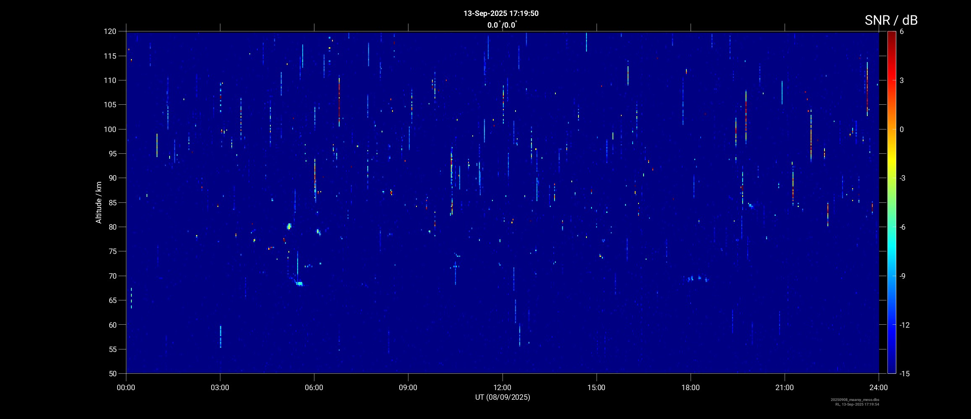Viewport: 971px width, 419px height.
Task: Click the SNR / dB colorbar title
Action: click(891, 20)
